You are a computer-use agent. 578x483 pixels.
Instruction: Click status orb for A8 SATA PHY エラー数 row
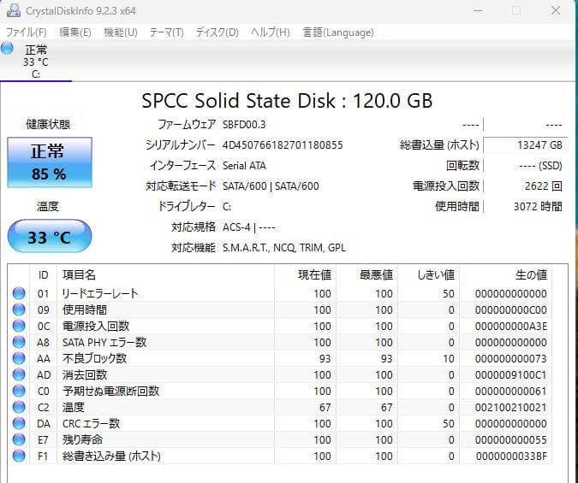click(x=19, y=342)
